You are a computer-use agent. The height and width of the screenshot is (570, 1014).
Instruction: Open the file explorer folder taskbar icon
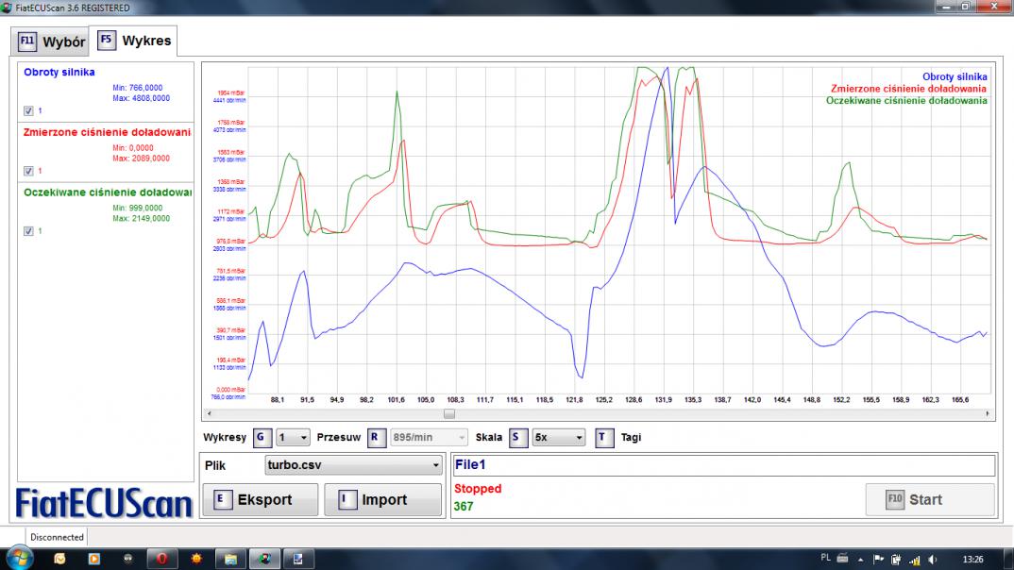click(229, 559)
